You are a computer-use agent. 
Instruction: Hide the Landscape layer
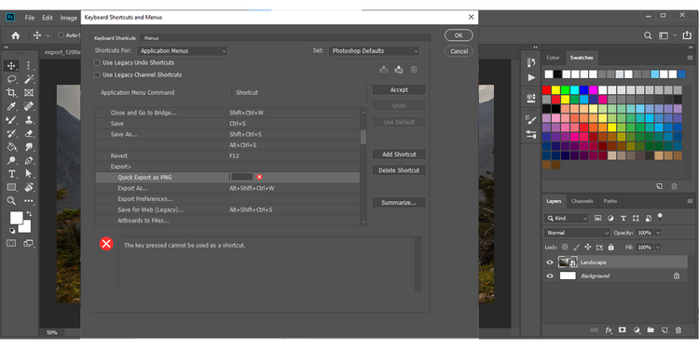[x=550, y=262]
